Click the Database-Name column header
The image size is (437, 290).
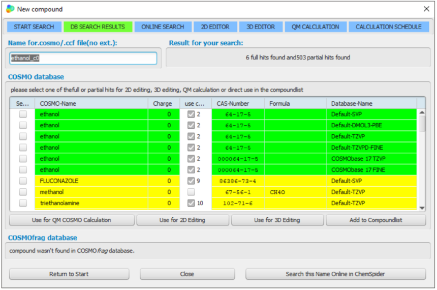(x=371, y=103)
